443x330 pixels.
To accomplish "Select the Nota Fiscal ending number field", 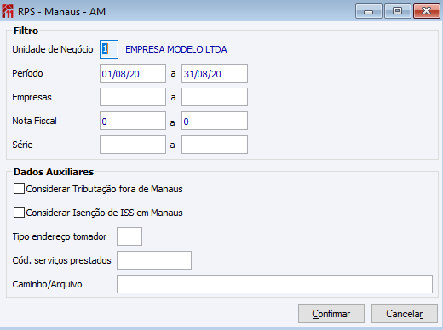I will tap(215, 121).
